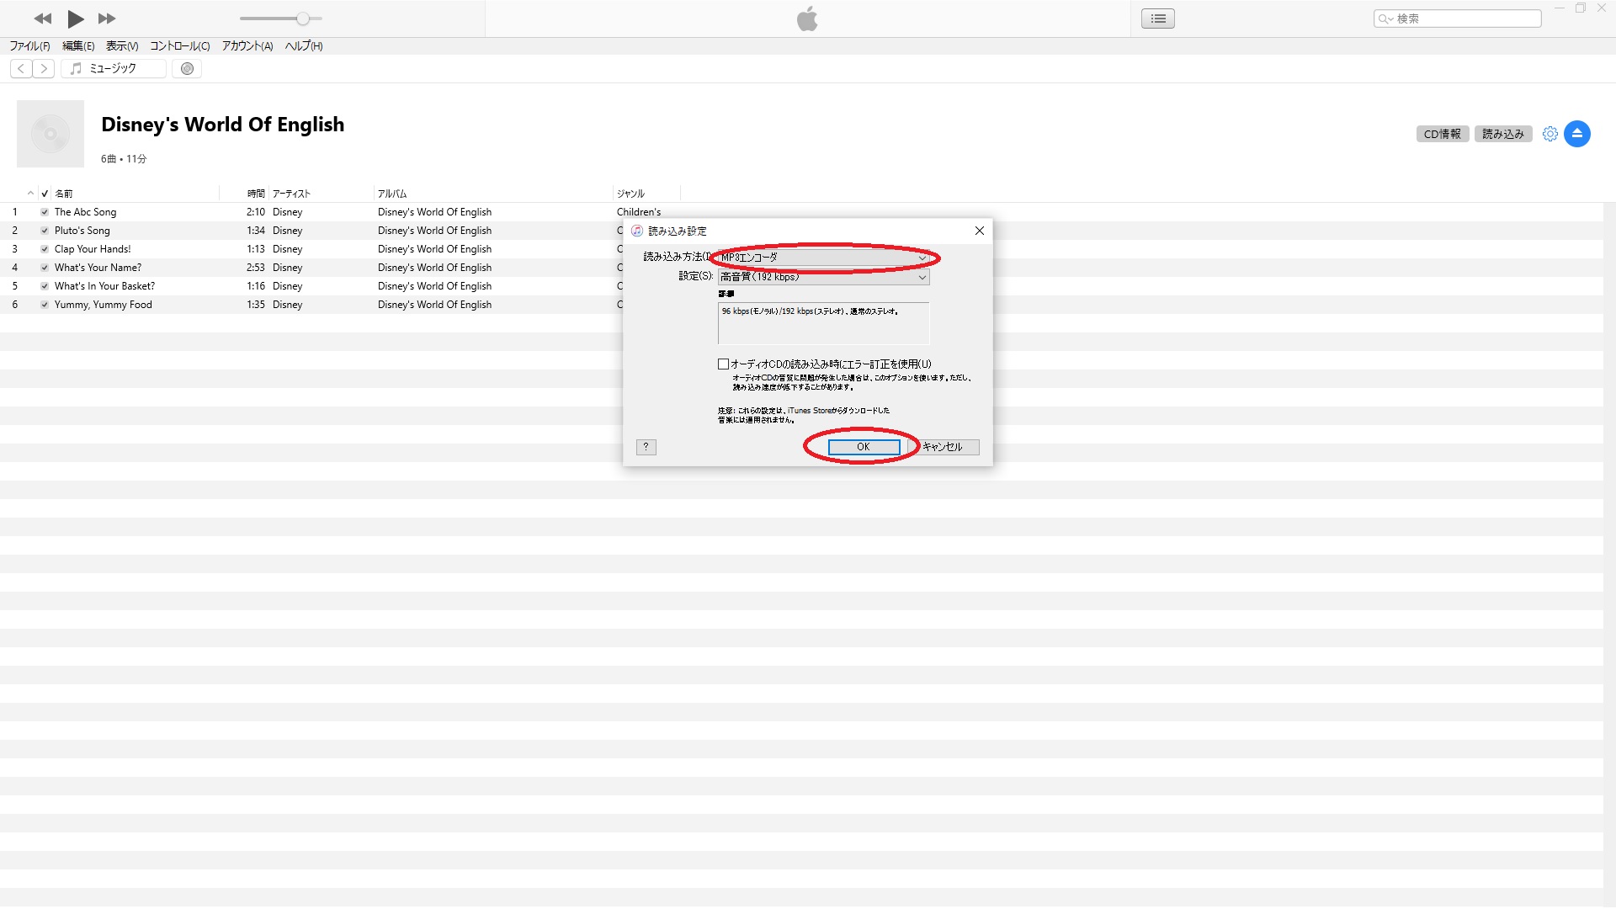Toggle the select-all checkmark column header

(45, 194)
